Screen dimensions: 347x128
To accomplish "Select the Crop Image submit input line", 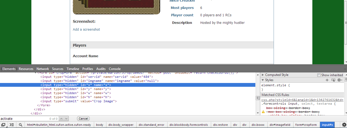I will 79,101.
